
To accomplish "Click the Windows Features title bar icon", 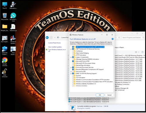I will [71, 35].
